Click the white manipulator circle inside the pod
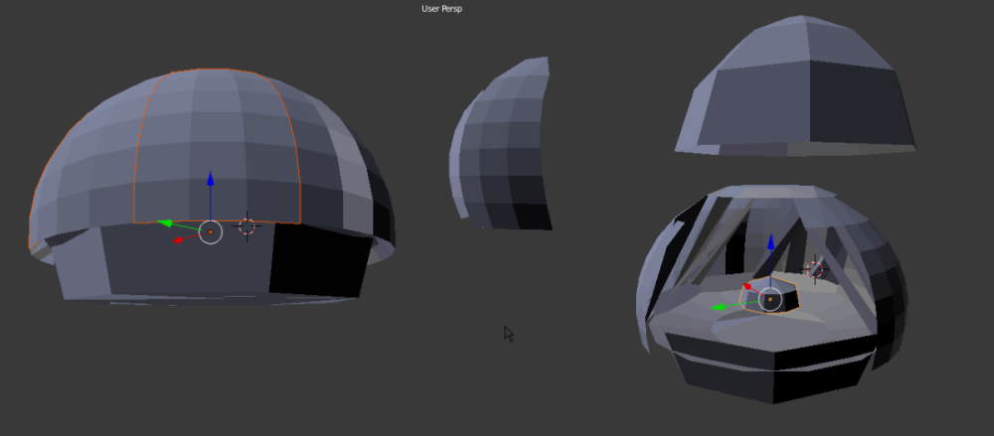 771,299
